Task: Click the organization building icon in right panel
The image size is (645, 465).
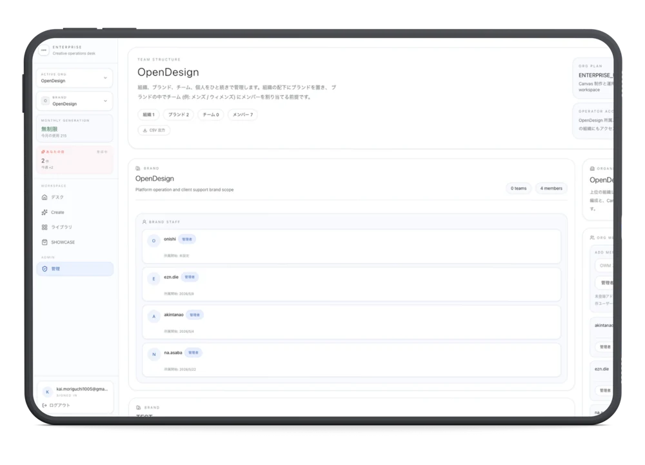Action: pyautogui.click(x=592, y=168)
